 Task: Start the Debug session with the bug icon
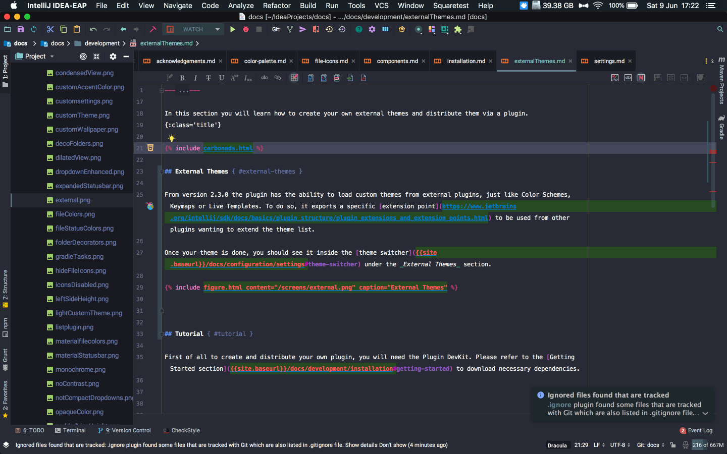(x=245, y=29)
